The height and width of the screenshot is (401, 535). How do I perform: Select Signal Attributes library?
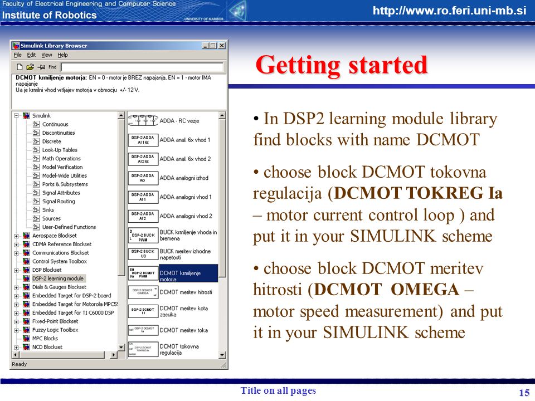pos(61,193)
